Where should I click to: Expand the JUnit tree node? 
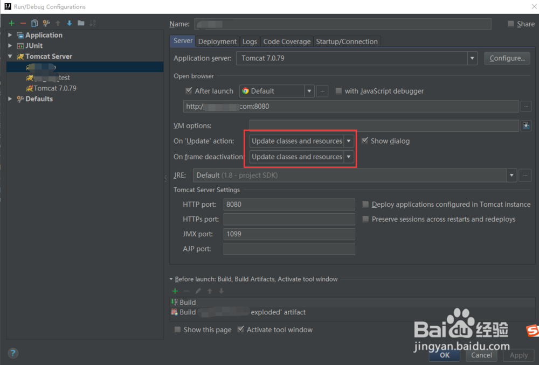(10, 46)
